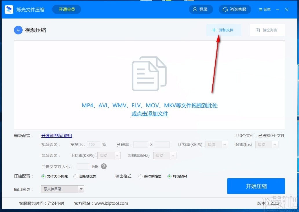The height and width of the screenshot is (212, 299).
Task: Click the back arrow beside 视频压缩
Action: click(x=18, y=30)
